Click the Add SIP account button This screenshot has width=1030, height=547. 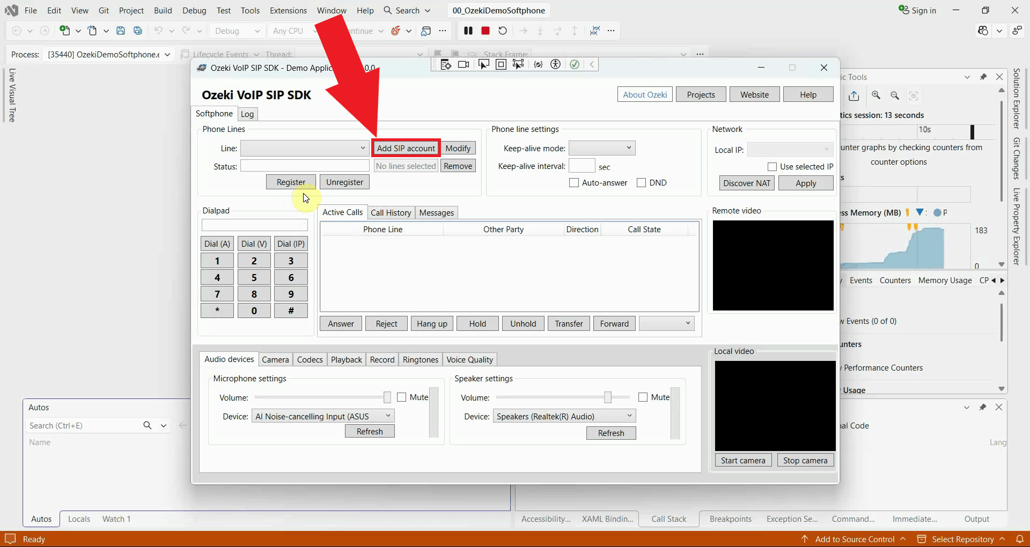coord(406,149)
